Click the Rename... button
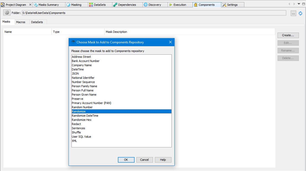The image size is (306, 171). click(288, 50)
